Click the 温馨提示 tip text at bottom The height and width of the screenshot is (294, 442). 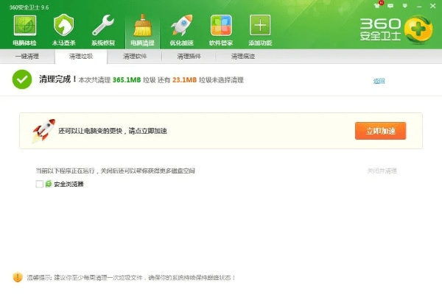(x=131, y=278)
